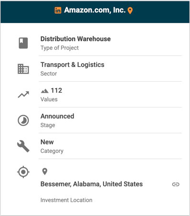Click the 112 value figure
Screen dimensions: 190x216
56,90
